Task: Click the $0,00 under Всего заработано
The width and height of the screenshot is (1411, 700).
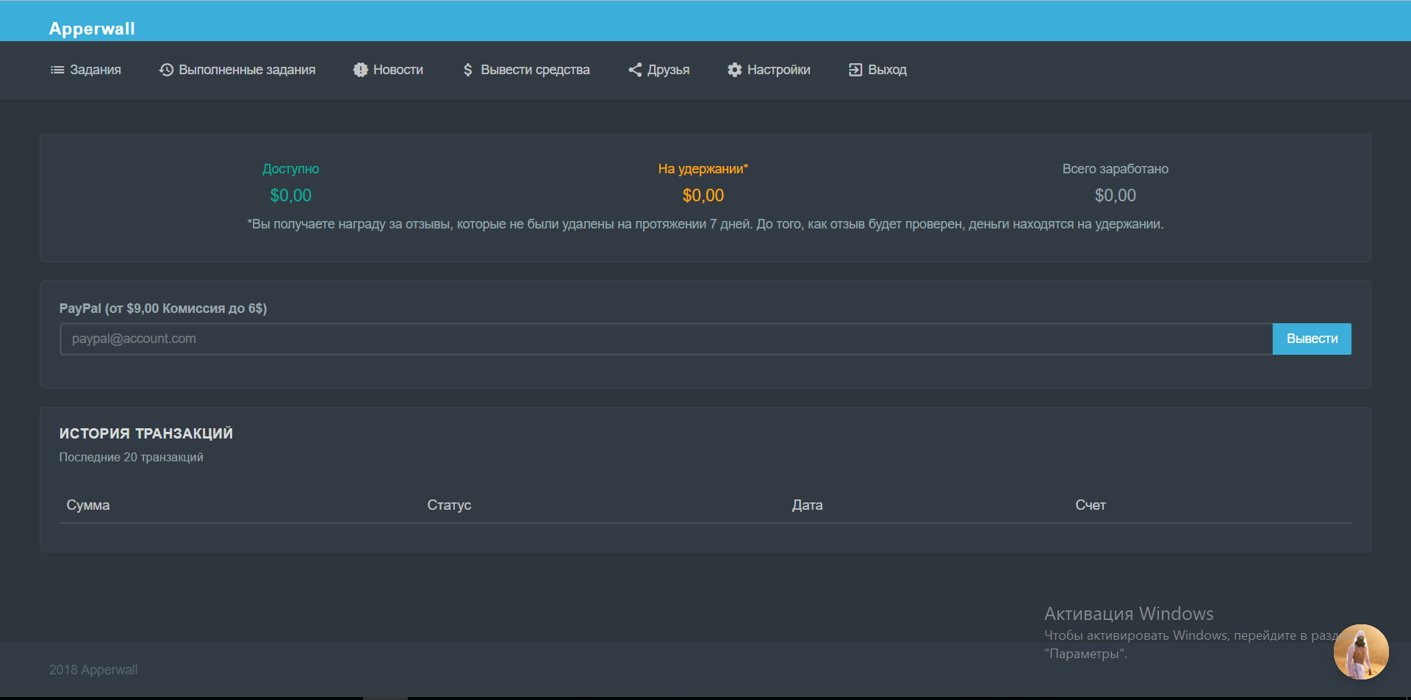Action: [x=1116, y=195]
